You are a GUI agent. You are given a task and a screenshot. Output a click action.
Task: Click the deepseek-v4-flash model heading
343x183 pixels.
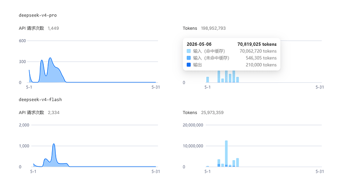[40, 100]
